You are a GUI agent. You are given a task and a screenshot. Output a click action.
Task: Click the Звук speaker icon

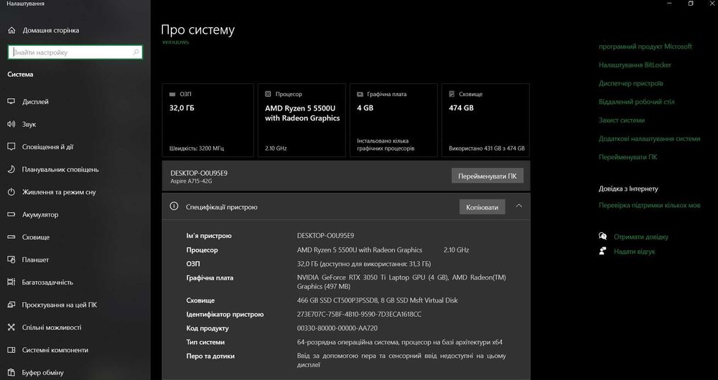(11, 124)
